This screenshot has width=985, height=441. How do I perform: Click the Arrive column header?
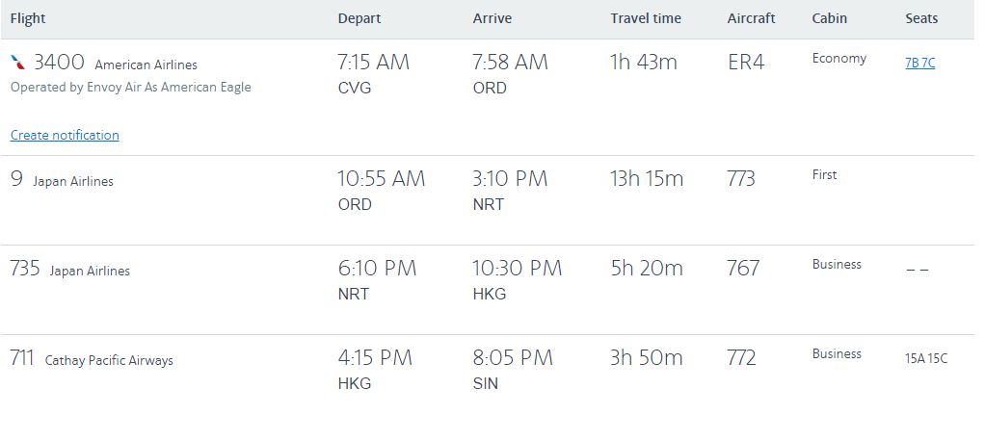click(492, 18)
